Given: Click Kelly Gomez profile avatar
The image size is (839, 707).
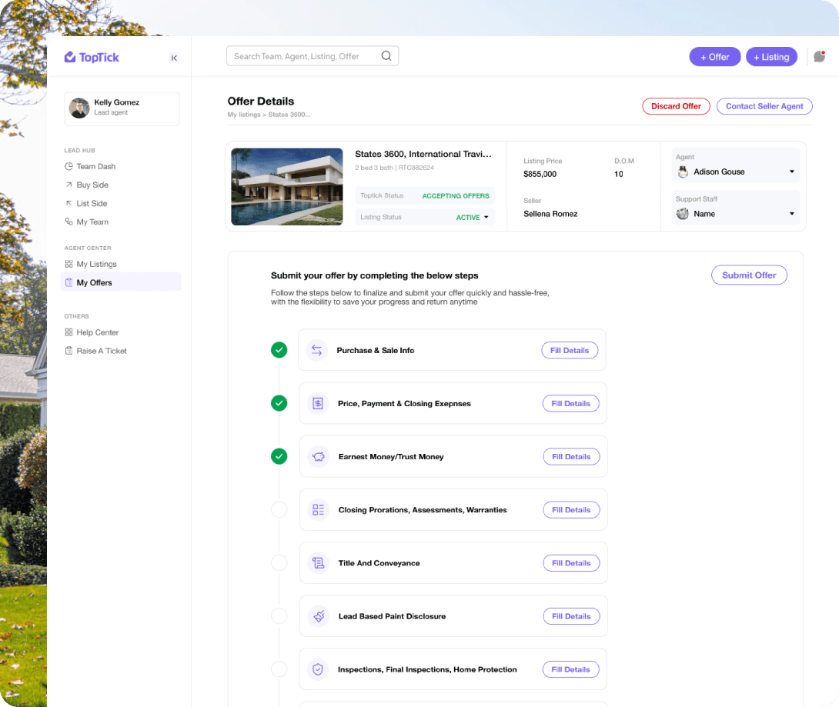Looking at the screenshot, I should [x=79, y=108].
